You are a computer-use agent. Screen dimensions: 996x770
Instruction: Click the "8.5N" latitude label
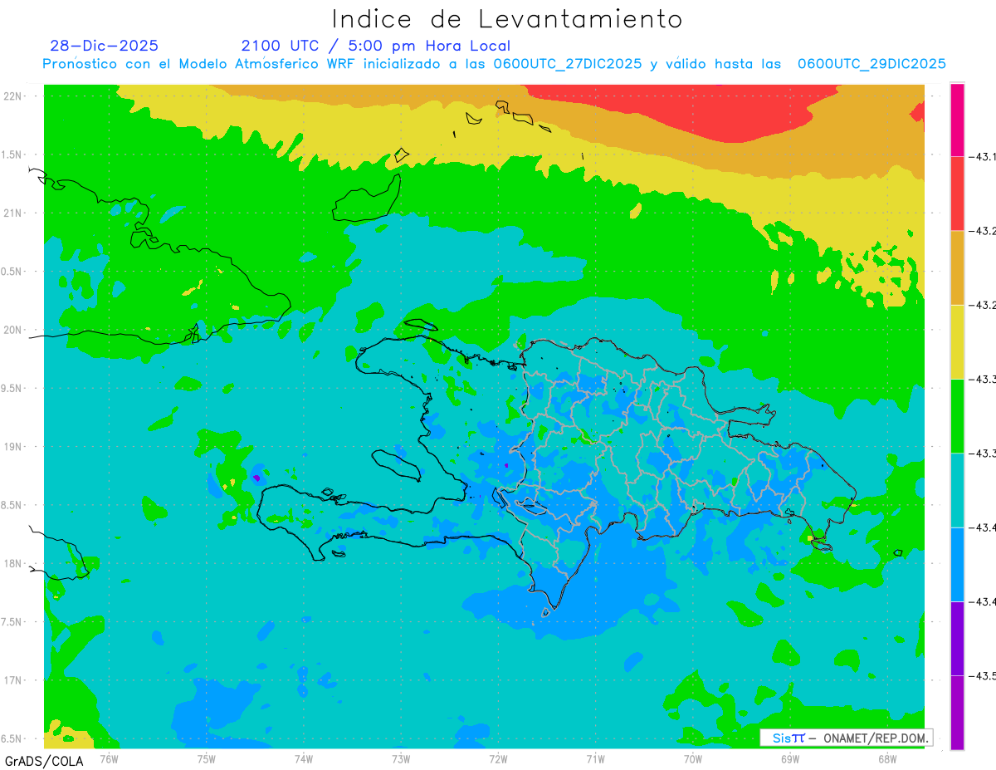tap(12, 505)
